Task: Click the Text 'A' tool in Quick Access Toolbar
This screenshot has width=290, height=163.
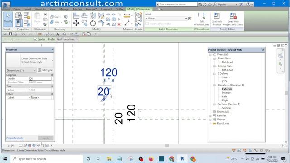Action: (x=58, y=34)
